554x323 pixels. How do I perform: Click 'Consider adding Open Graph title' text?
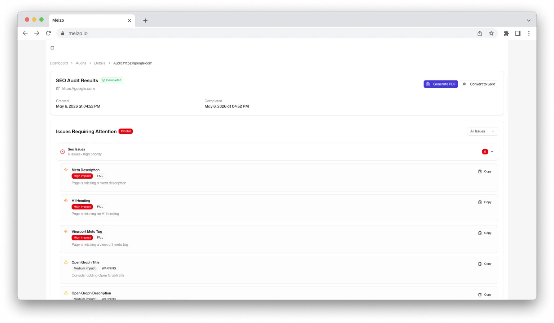[98, 275]
